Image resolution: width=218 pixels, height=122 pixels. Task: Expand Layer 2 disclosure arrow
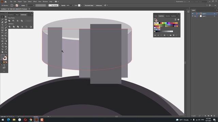(x=198, y=14)
